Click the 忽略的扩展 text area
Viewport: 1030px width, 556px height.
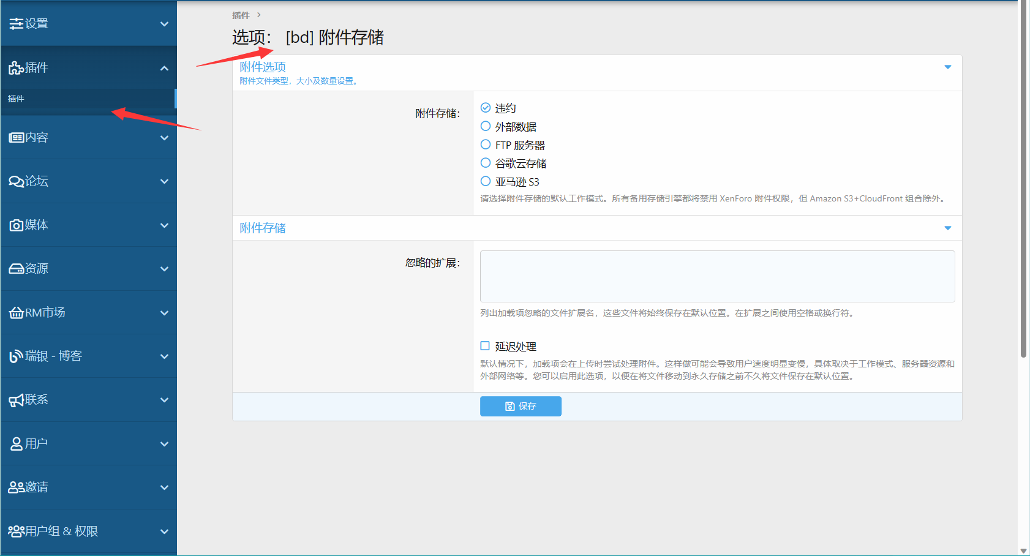coord(717,276)
